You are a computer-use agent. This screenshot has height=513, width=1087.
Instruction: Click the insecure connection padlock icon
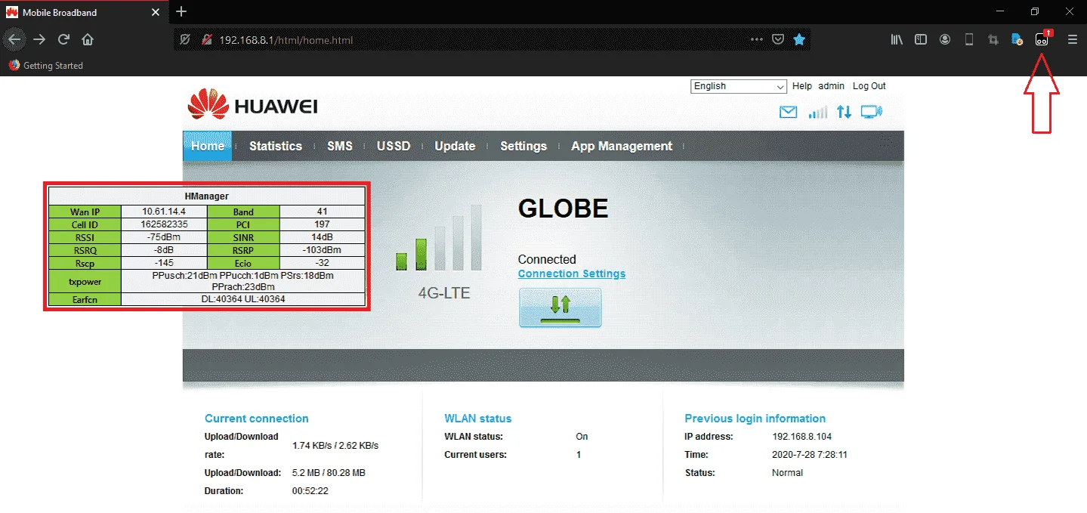pos(205,40)
